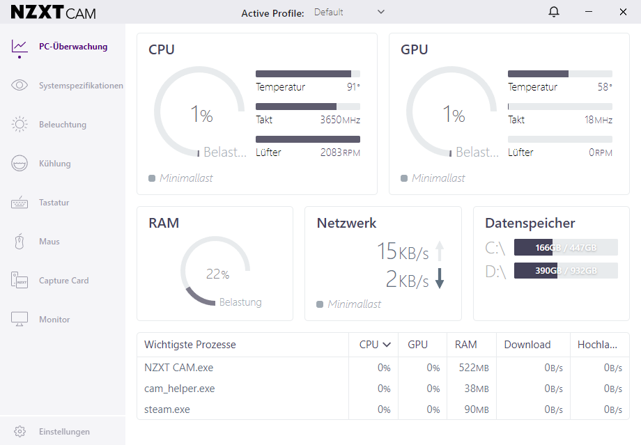
Task: Click the CPU Lüfter bar
Action: click(308, 139)
